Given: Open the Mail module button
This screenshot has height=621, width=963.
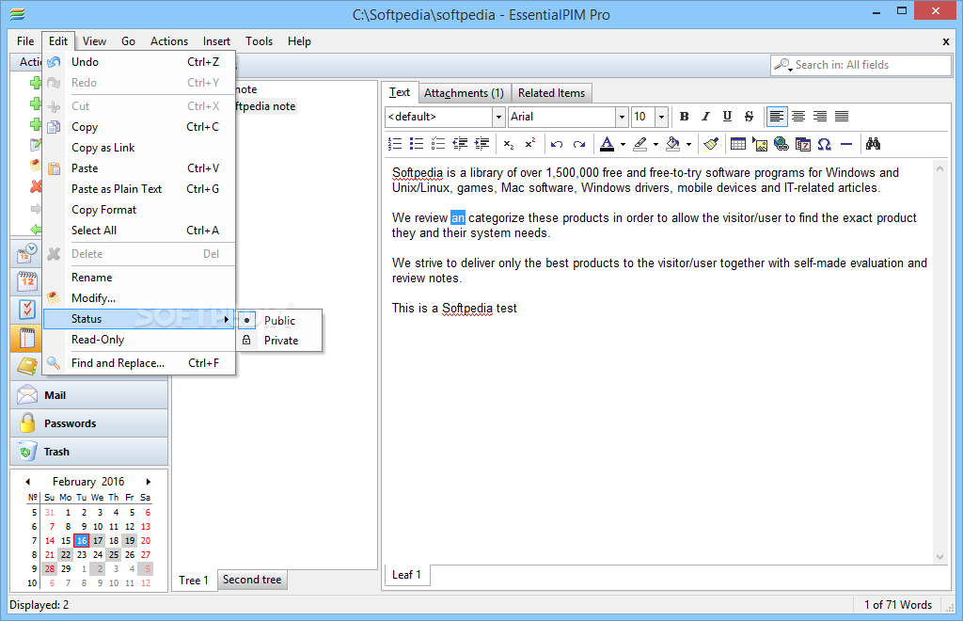Looking at the screenshot, I should (88, 395).
